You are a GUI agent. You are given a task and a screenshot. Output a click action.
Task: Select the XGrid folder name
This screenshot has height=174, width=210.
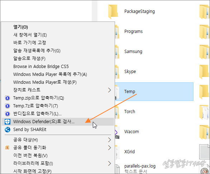[129, 152]
